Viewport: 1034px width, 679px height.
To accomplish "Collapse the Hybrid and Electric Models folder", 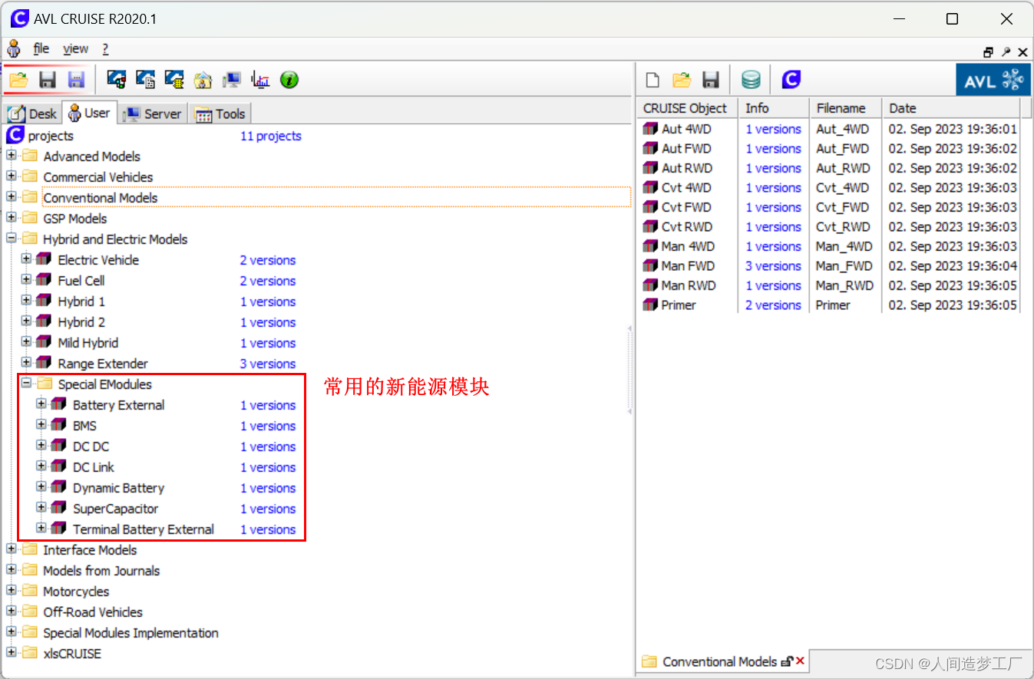I will point(12,239).
